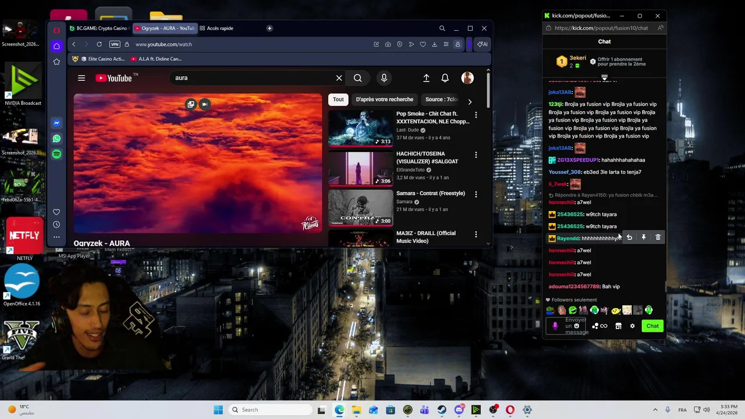Viewport: 745px width, 419px height.
Task: Open the Opera sidebar heart icon
Action: (56, 212)
